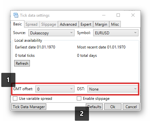Image resolution: width=151 pixels, height=121 pixels.
Task: Click the '0 total ticks' text
Action: tap(25, 56)
